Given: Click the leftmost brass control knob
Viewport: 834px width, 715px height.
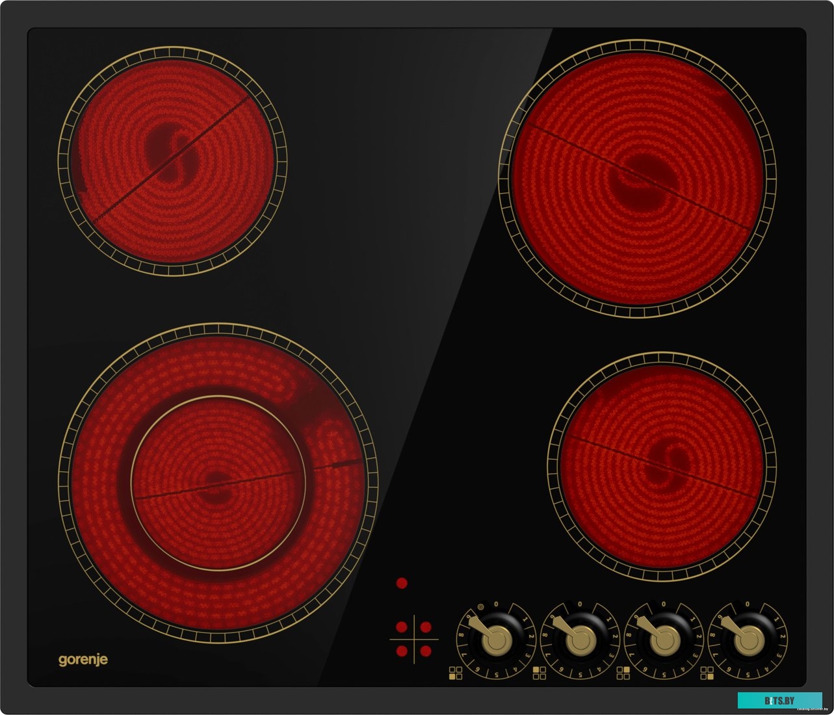Looking at the screenshot, I should pyautogui.click(x=497, y=640).
